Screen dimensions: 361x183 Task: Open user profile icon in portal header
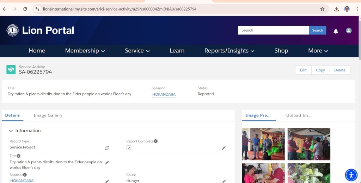coord(349,30)
